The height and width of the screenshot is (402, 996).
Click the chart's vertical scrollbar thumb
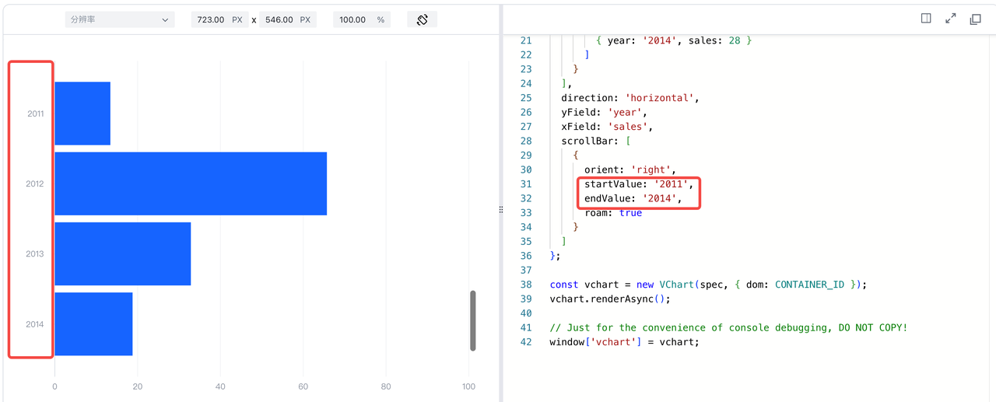coord(472,320)
